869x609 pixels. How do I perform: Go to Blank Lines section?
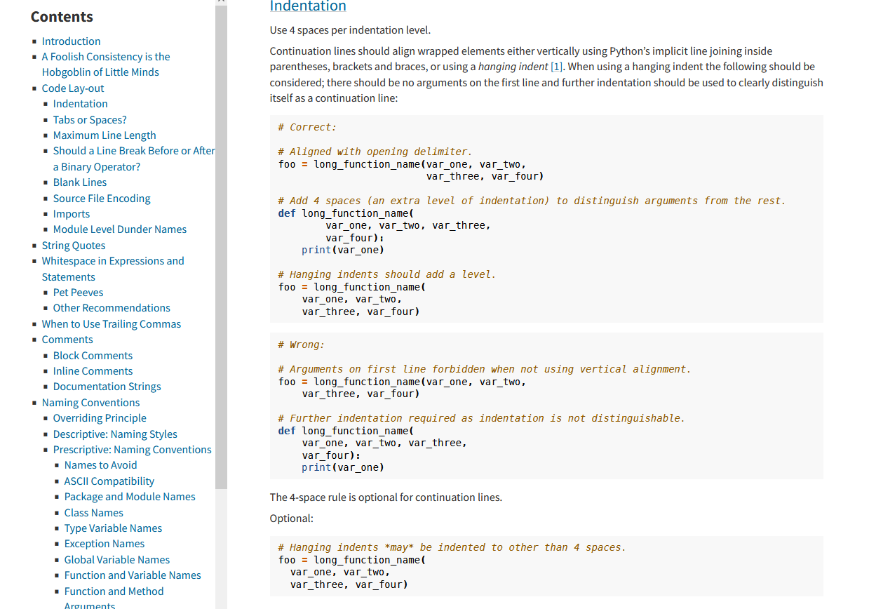[x=80, y=182]
